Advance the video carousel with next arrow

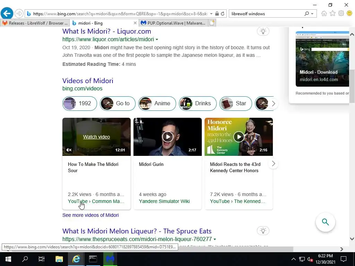pos(273,163)
